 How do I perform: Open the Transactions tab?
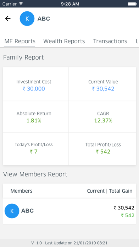click(110, 41)
